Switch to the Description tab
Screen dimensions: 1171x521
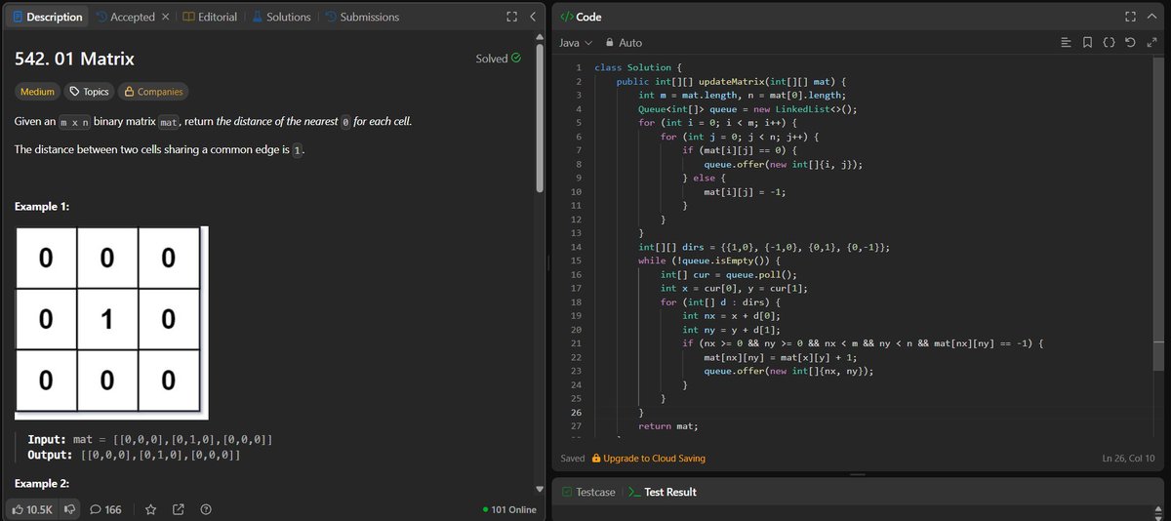(x=48, y=17)
